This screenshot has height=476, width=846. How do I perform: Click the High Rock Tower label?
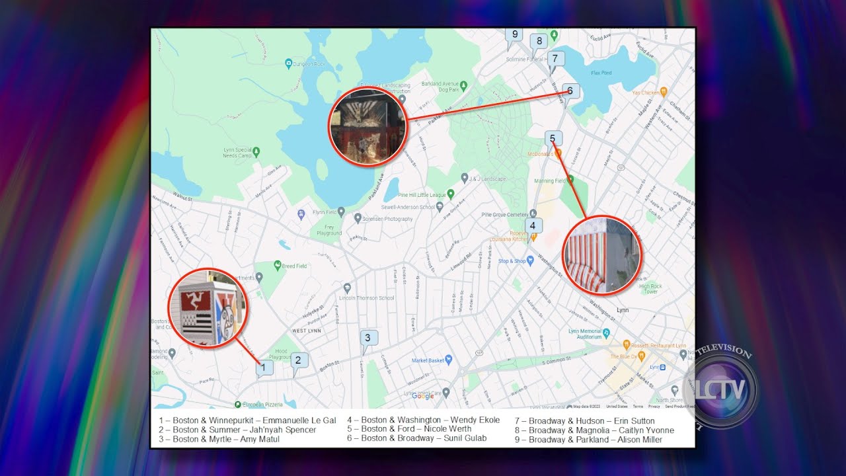click(x=651, y=289)
